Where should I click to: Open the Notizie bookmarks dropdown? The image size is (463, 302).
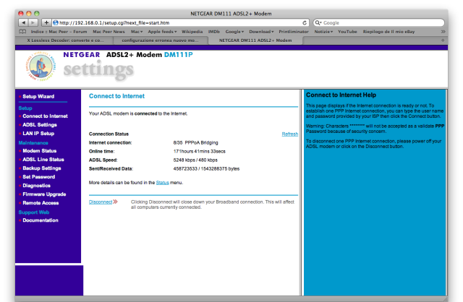323,32
